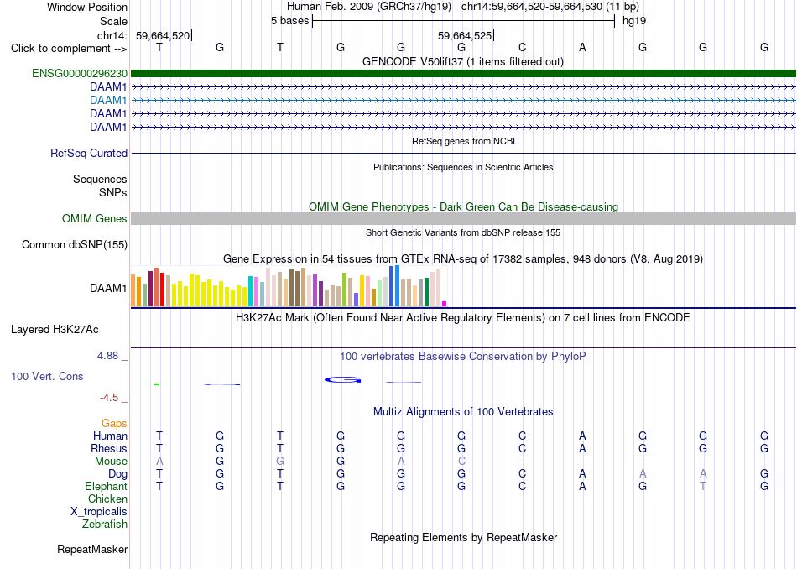
Task: Click the H3K27Ac Mark ENCODE track title
Action: click(x=463, y=318)
